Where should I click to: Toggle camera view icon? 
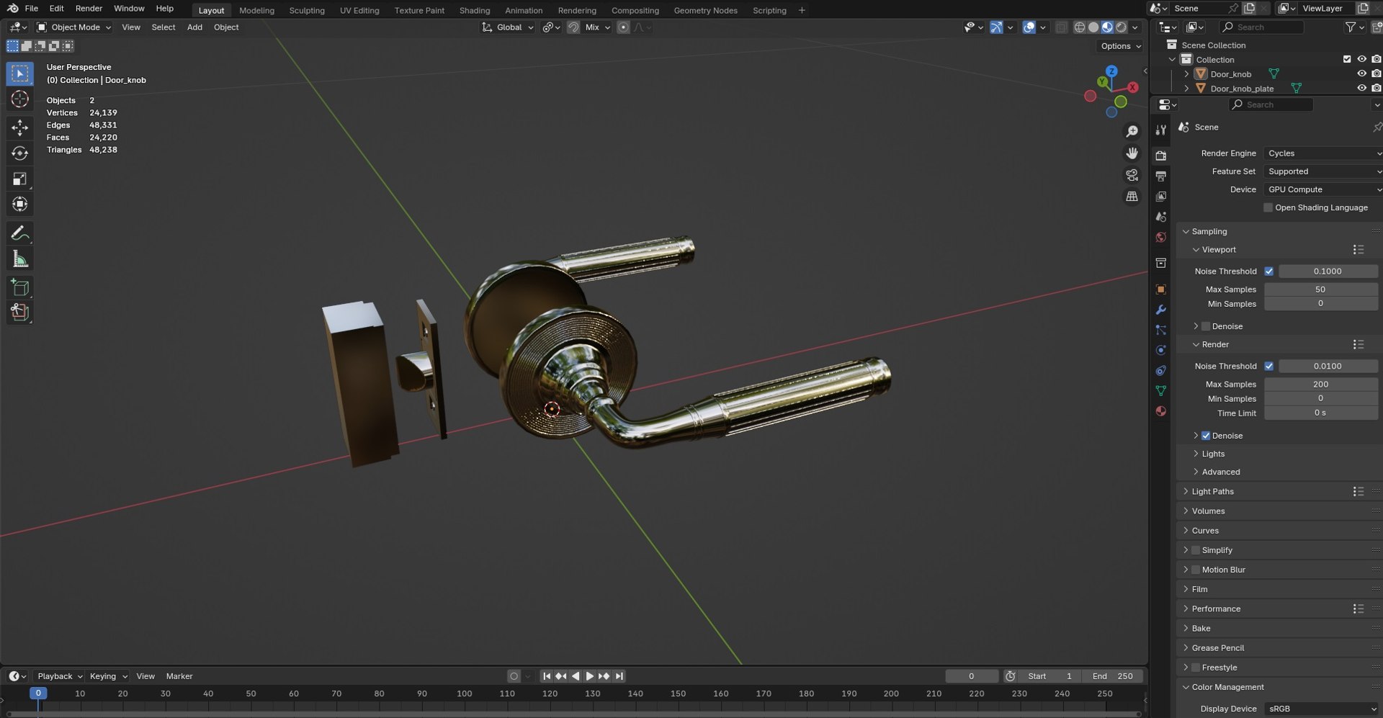point(1132,174)
